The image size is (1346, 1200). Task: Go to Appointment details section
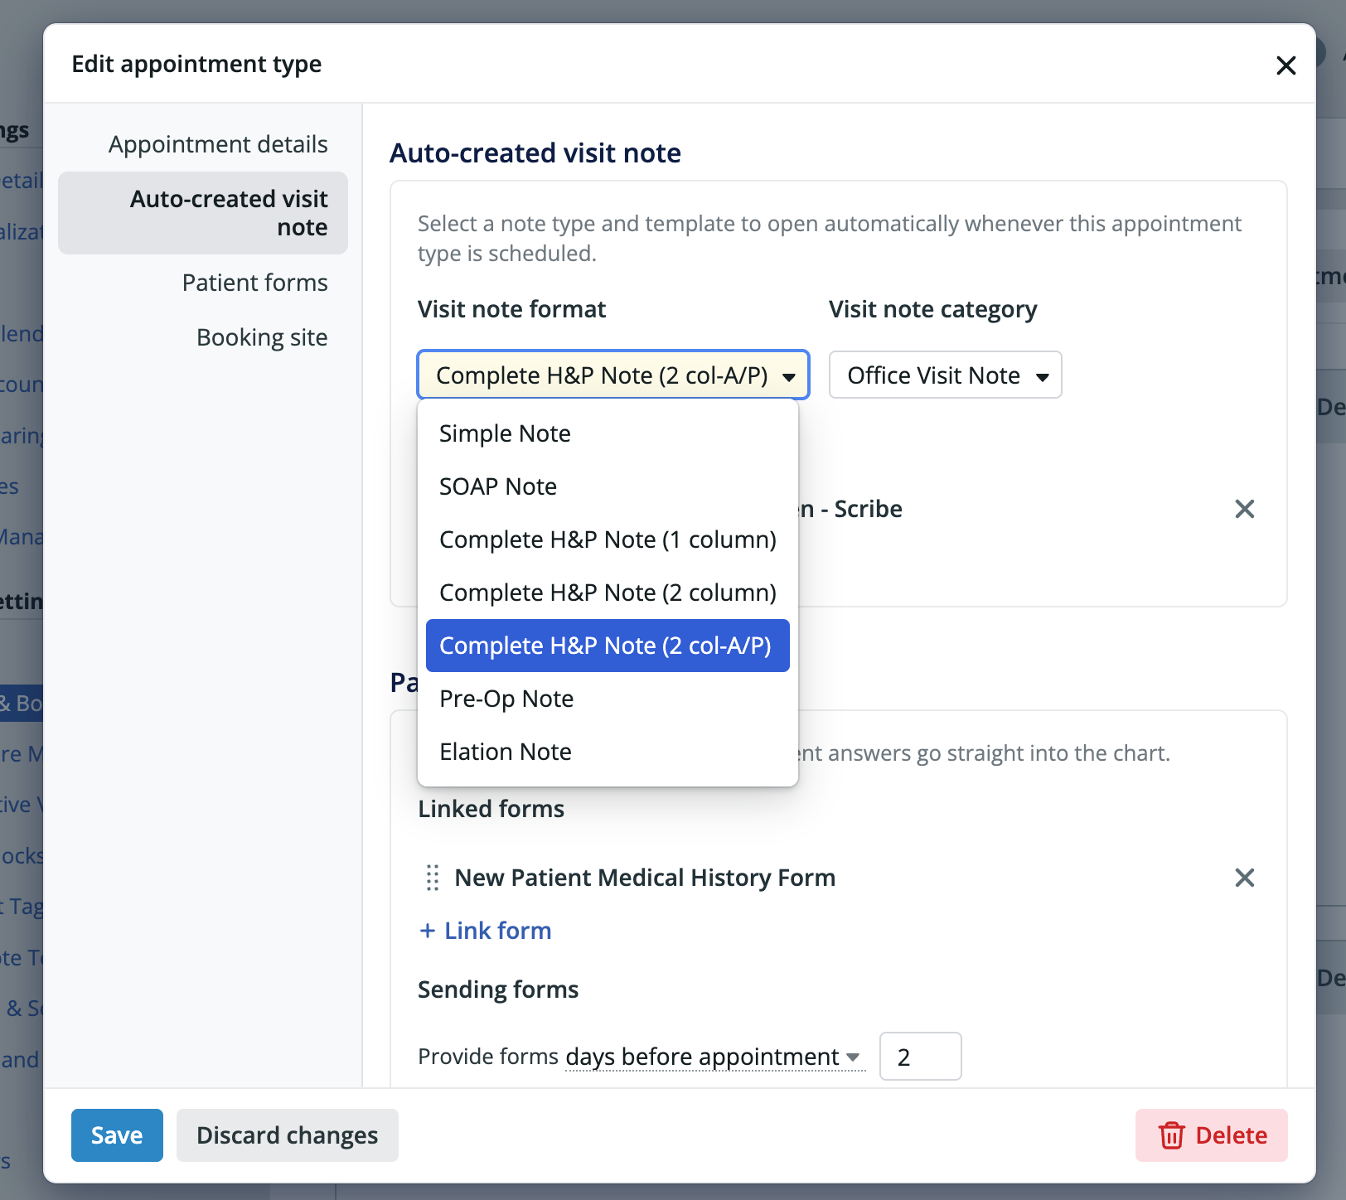point(203,144)
